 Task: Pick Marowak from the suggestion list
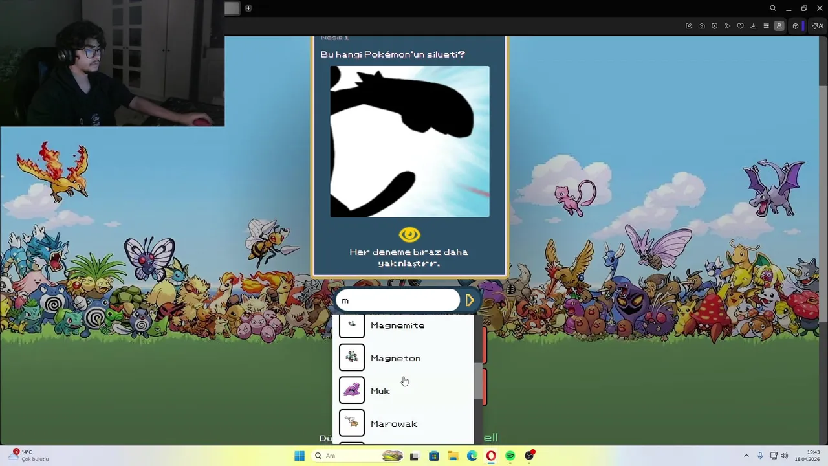coord(404,424)
